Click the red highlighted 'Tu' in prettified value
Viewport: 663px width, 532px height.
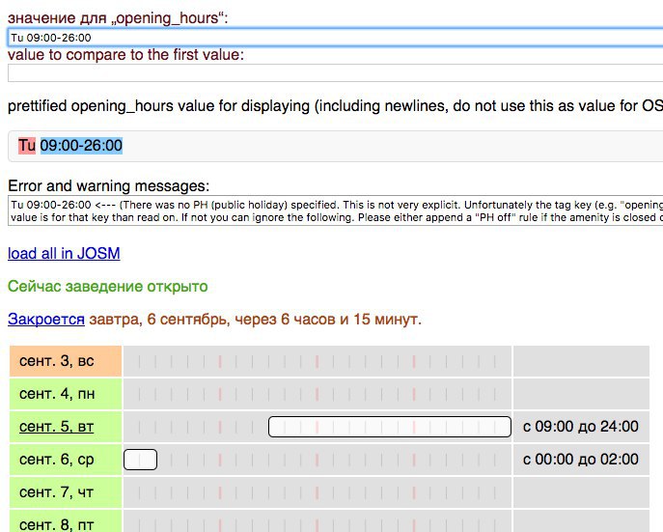27,145
